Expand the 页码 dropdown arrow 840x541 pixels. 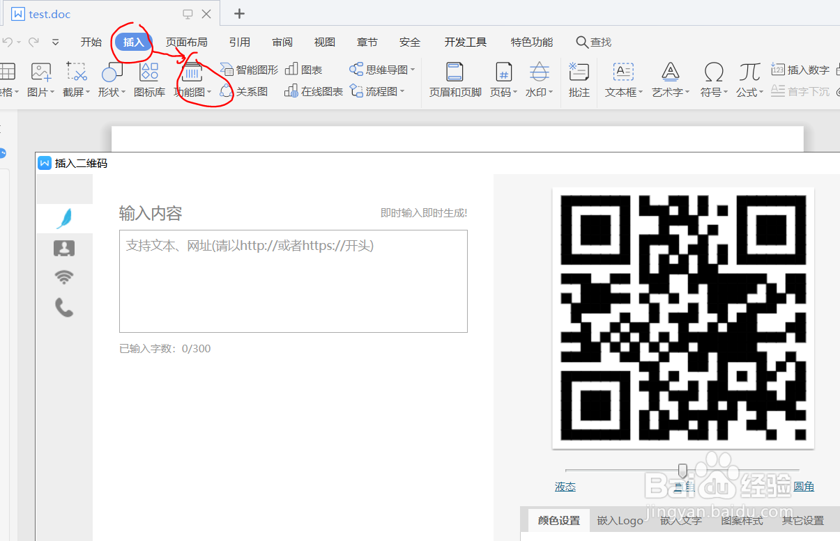click(x=515, y=93)
